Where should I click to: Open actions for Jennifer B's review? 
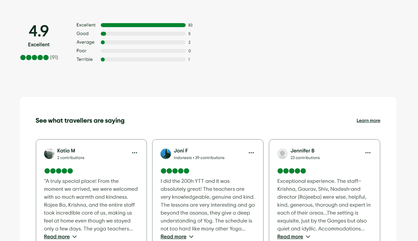[x=368, y=153]
